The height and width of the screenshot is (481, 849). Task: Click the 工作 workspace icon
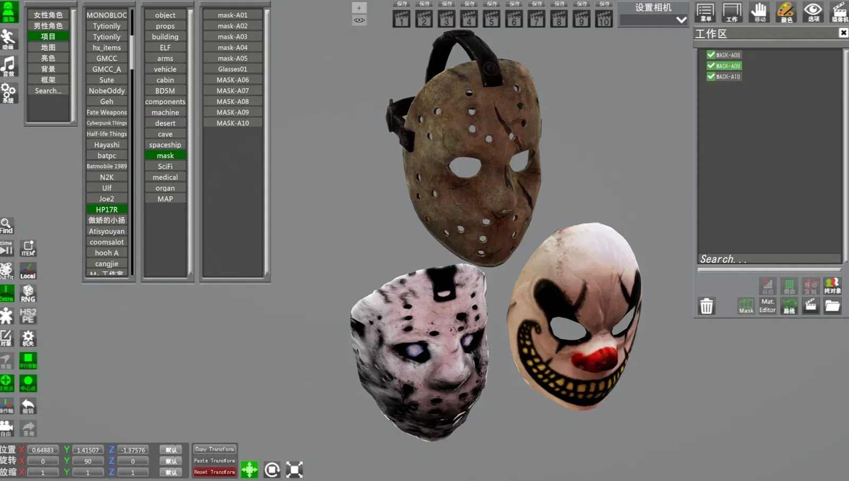732,12
